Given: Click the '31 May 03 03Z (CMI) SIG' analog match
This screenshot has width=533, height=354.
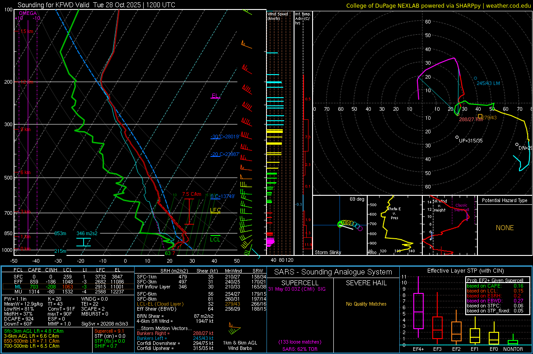Looking at the screenshot, I should click(x=297, y=289).
